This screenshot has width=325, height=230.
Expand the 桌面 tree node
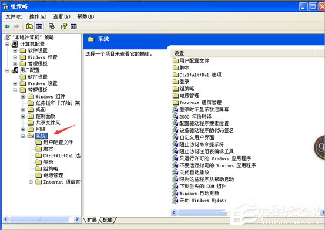click(23, 110)
